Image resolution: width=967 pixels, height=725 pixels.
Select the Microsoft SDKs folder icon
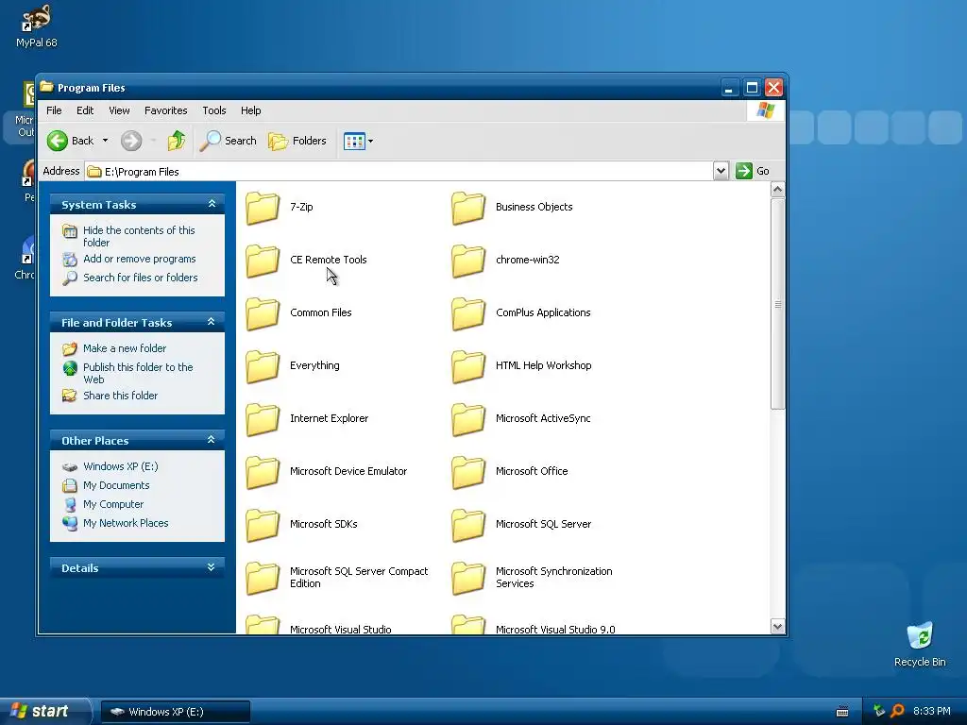(x=263, y=525)
